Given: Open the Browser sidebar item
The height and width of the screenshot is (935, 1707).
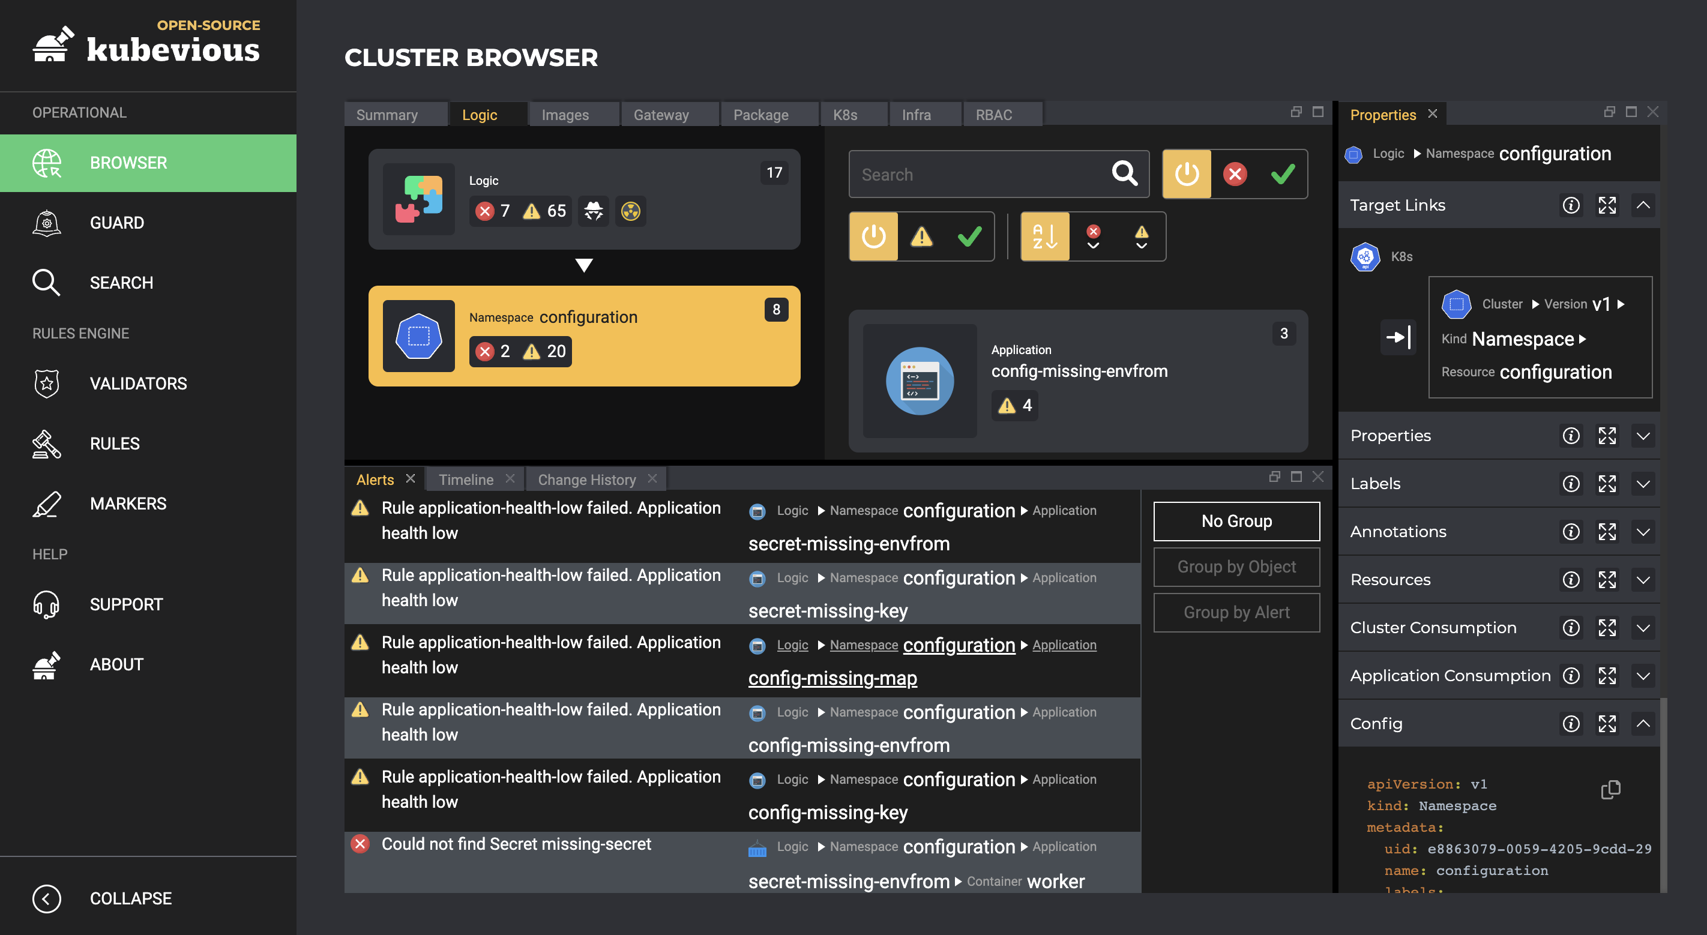Looking at the screenshot, I should click(148, 163).
